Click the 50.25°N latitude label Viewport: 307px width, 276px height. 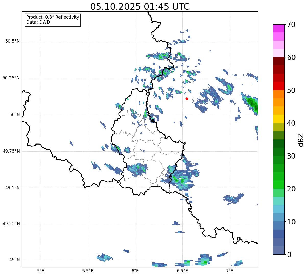(x=11, y=78)
